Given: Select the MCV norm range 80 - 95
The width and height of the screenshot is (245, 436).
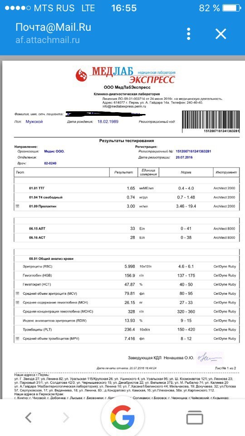Looking at the screenshot, I should (186, 293).
